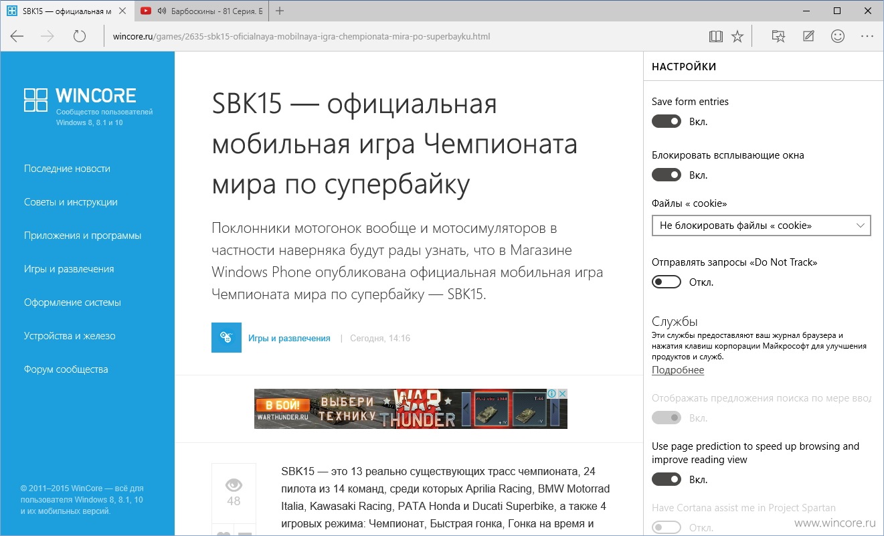This screenshot has width=884, height=536.
Task: Click the WinCore logo
Action: pyautogui.click(x=80, y=100)
